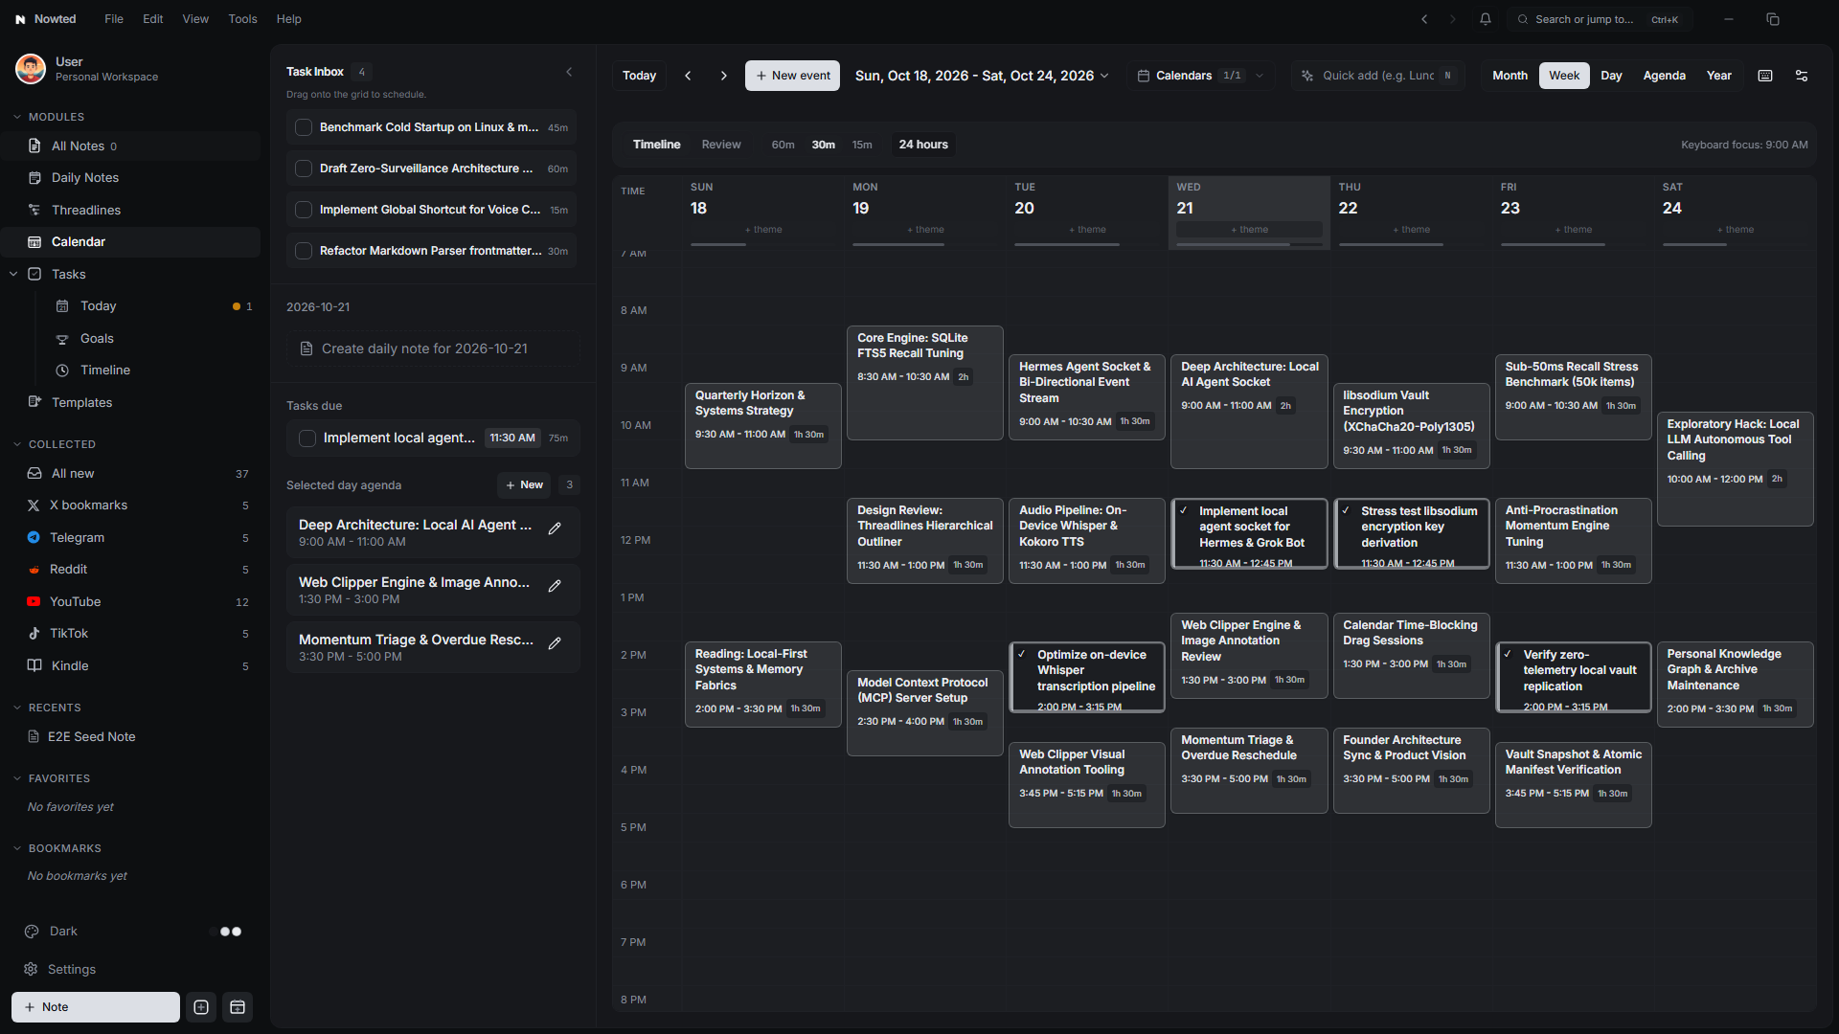Edit Web Clipper Engine agenda item pencil
Viewport: 1839px width, 1034px height.
click(x=555, y=586)
